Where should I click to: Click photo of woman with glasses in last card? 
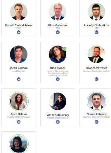[19, 144]
